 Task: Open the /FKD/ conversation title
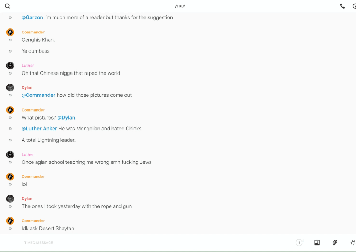point(180,6)
